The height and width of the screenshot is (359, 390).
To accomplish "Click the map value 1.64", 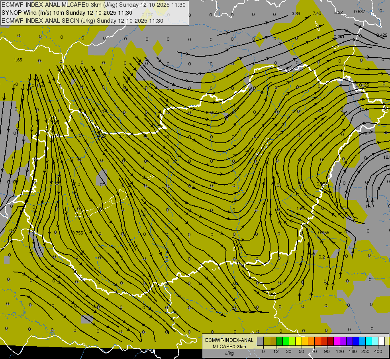I will point(301,209).
